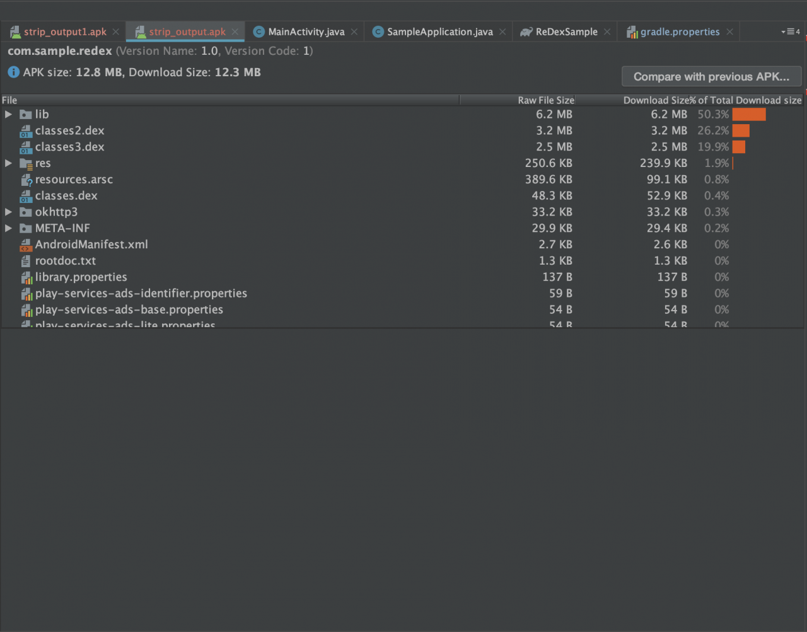Select the okhttp3 folder name

coord(56,212)
